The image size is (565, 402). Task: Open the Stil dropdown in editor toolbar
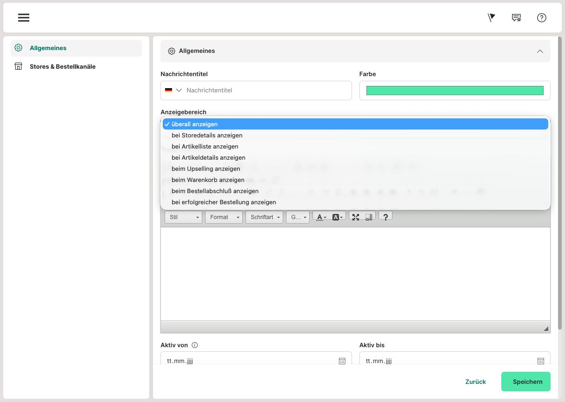(x=183, y=217)
